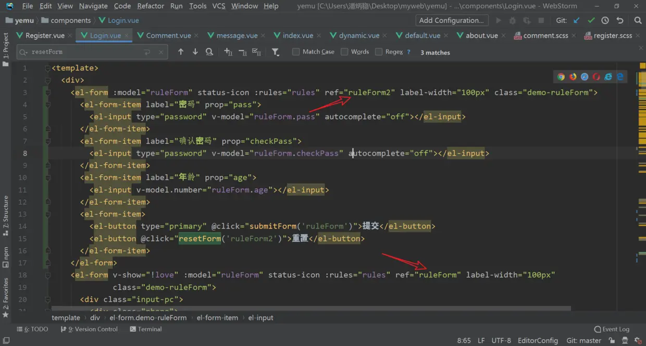Collapse the el-form fold on line 18
The height and width of the screenshot is (346, 646).
pos(47,275)
